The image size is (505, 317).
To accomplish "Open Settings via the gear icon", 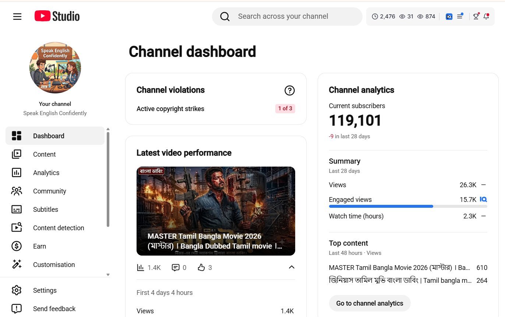I will [17, 290].
